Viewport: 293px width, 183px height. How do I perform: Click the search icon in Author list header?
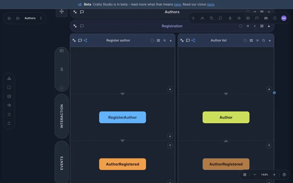point(263,40)
